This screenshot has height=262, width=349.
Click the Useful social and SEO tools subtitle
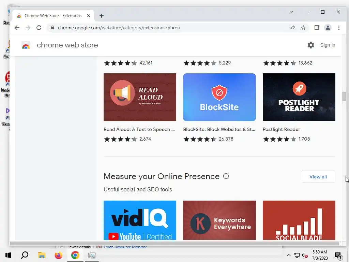point(138,189)
